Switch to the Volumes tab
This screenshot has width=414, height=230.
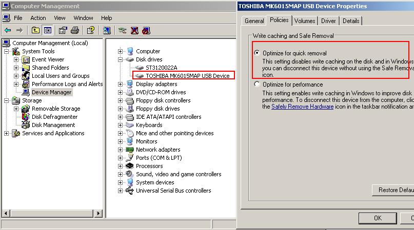tap(305, 21)
